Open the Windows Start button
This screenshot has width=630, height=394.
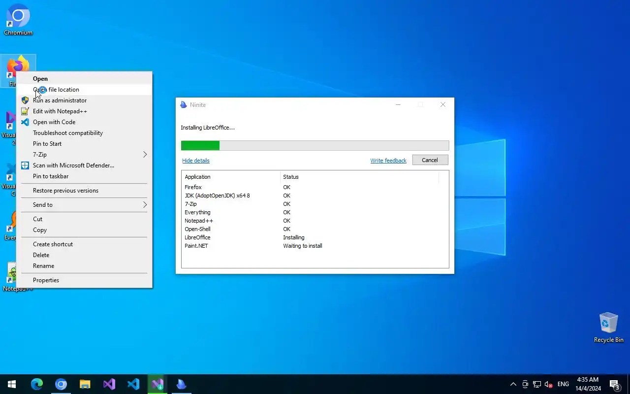[x=12, y=384]
